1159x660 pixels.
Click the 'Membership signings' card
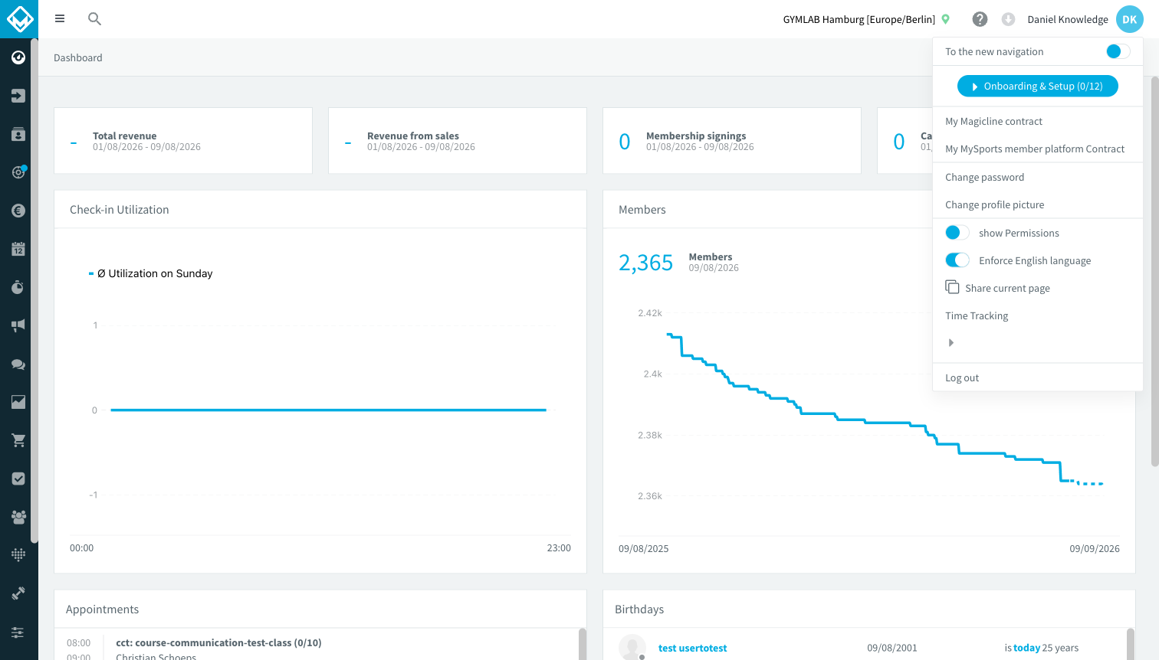coord(732,141)
